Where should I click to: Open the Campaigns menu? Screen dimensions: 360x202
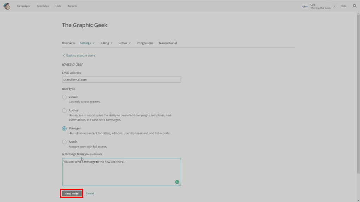pyautogui.click(x=23, y=6)
